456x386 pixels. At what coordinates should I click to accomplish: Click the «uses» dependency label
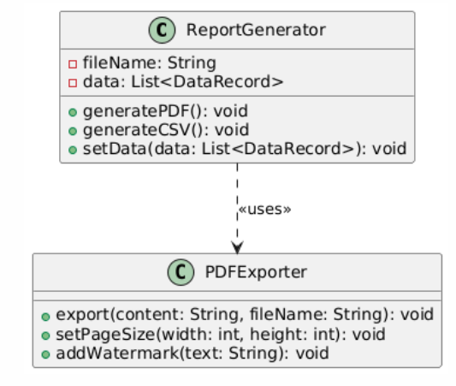264,210
